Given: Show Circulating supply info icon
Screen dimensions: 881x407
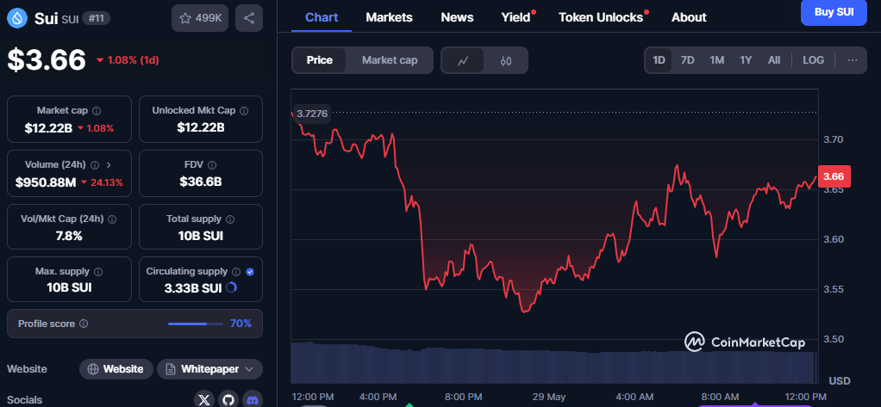Looking at the screenshot, I should click(236, 272).
